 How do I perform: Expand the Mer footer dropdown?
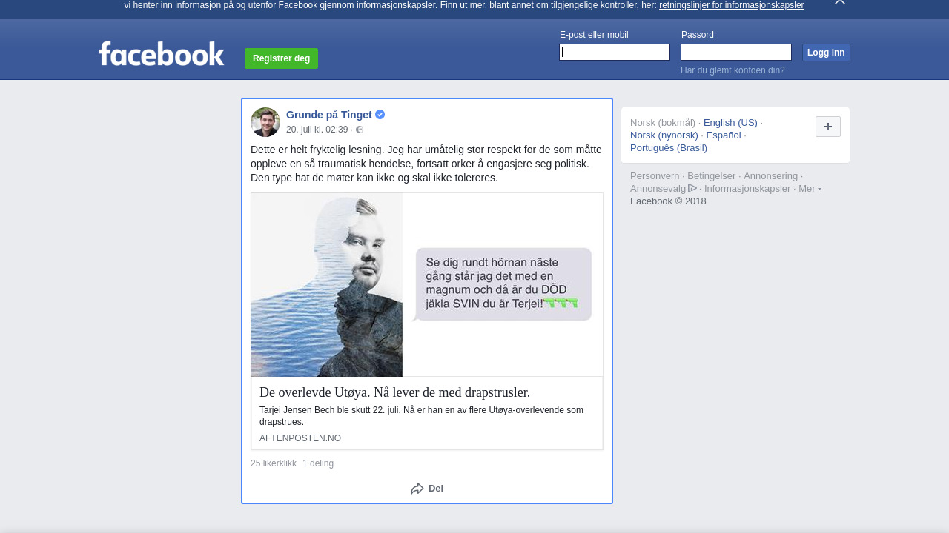[810, 189]
